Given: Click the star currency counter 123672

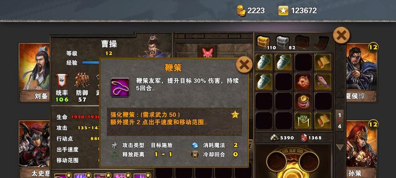Looking at the screenshot, I should (x=298, y=11).
